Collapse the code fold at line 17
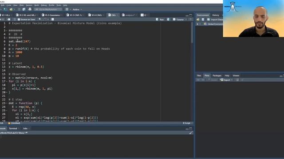284x159 pixels. pyautogui.click(x=7, y=81)
